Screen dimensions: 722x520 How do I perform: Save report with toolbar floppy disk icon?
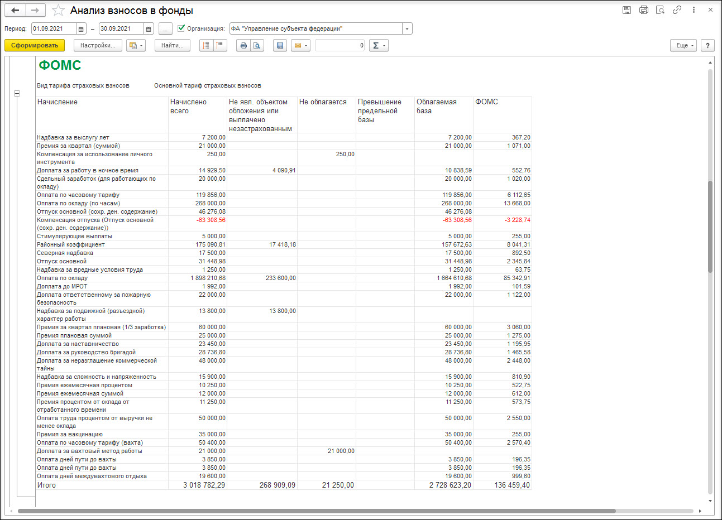(x=280, y=45)
